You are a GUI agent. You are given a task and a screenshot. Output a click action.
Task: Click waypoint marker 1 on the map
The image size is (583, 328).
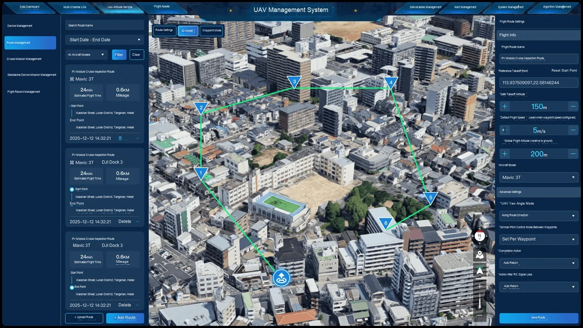click(201, 174)
